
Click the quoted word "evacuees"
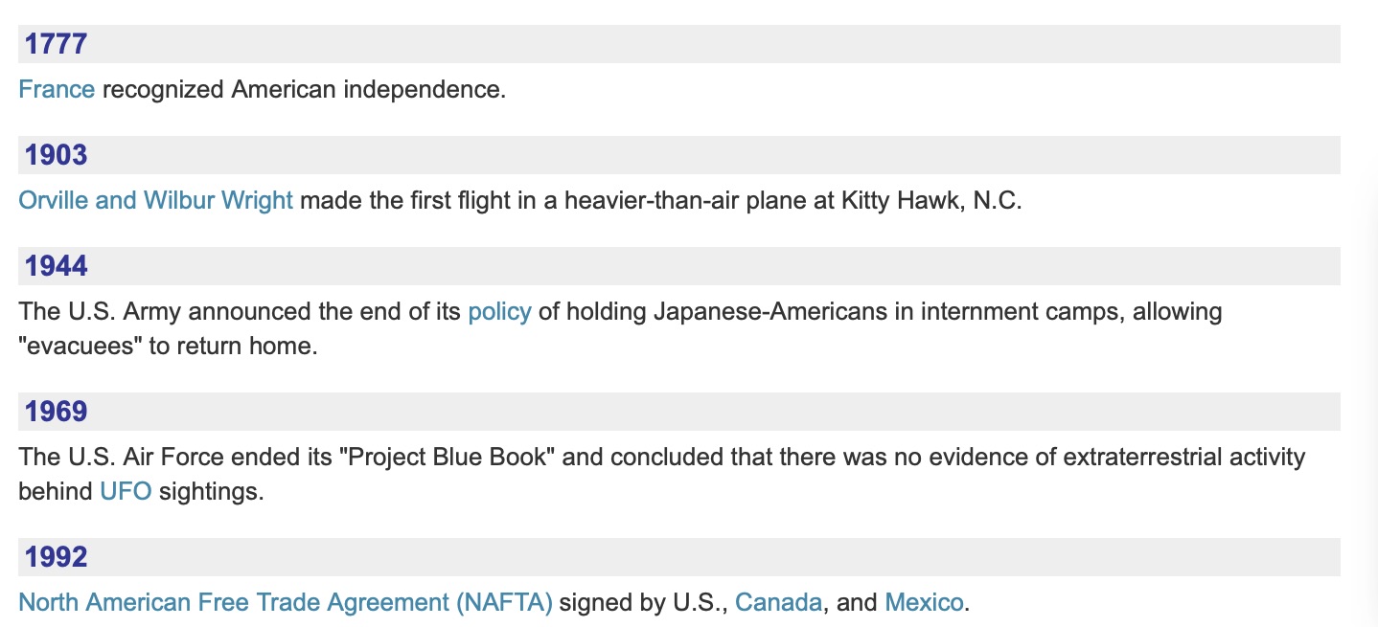point(80,347)
